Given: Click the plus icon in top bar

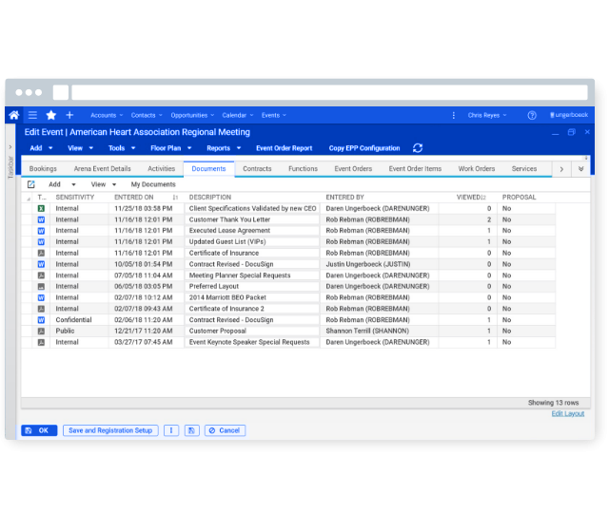Looking at the screenshot, I should coord(69,115).
